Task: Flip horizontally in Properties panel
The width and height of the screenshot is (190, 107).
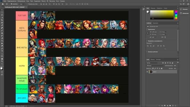Action: 162,37
